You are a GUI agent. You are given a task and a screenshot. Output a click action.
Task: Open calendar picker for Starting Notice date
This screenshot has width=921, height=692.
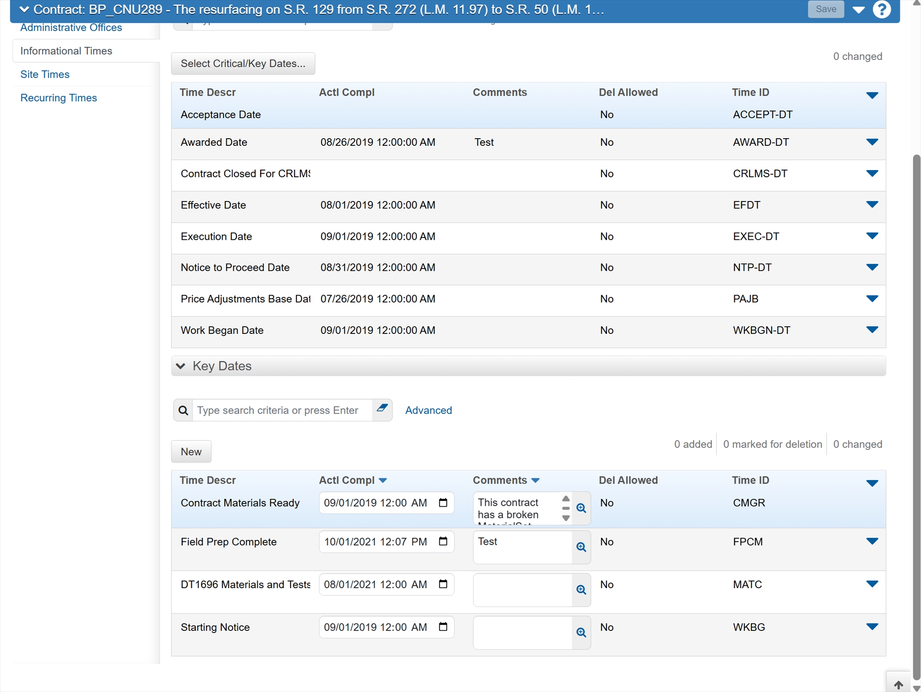(x=443, y=627)
